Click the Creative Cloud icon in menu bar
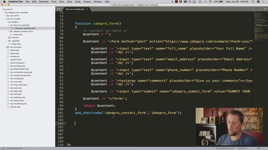The height and width of the screenshot is (150, 268). (185, 2)
